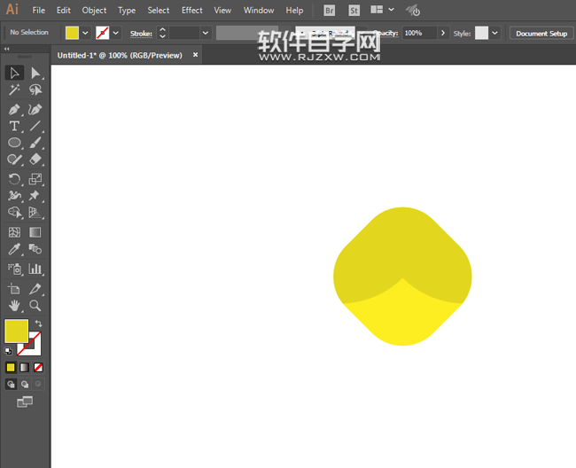
Task: Select the Pen tool
Action: point(14,110)
